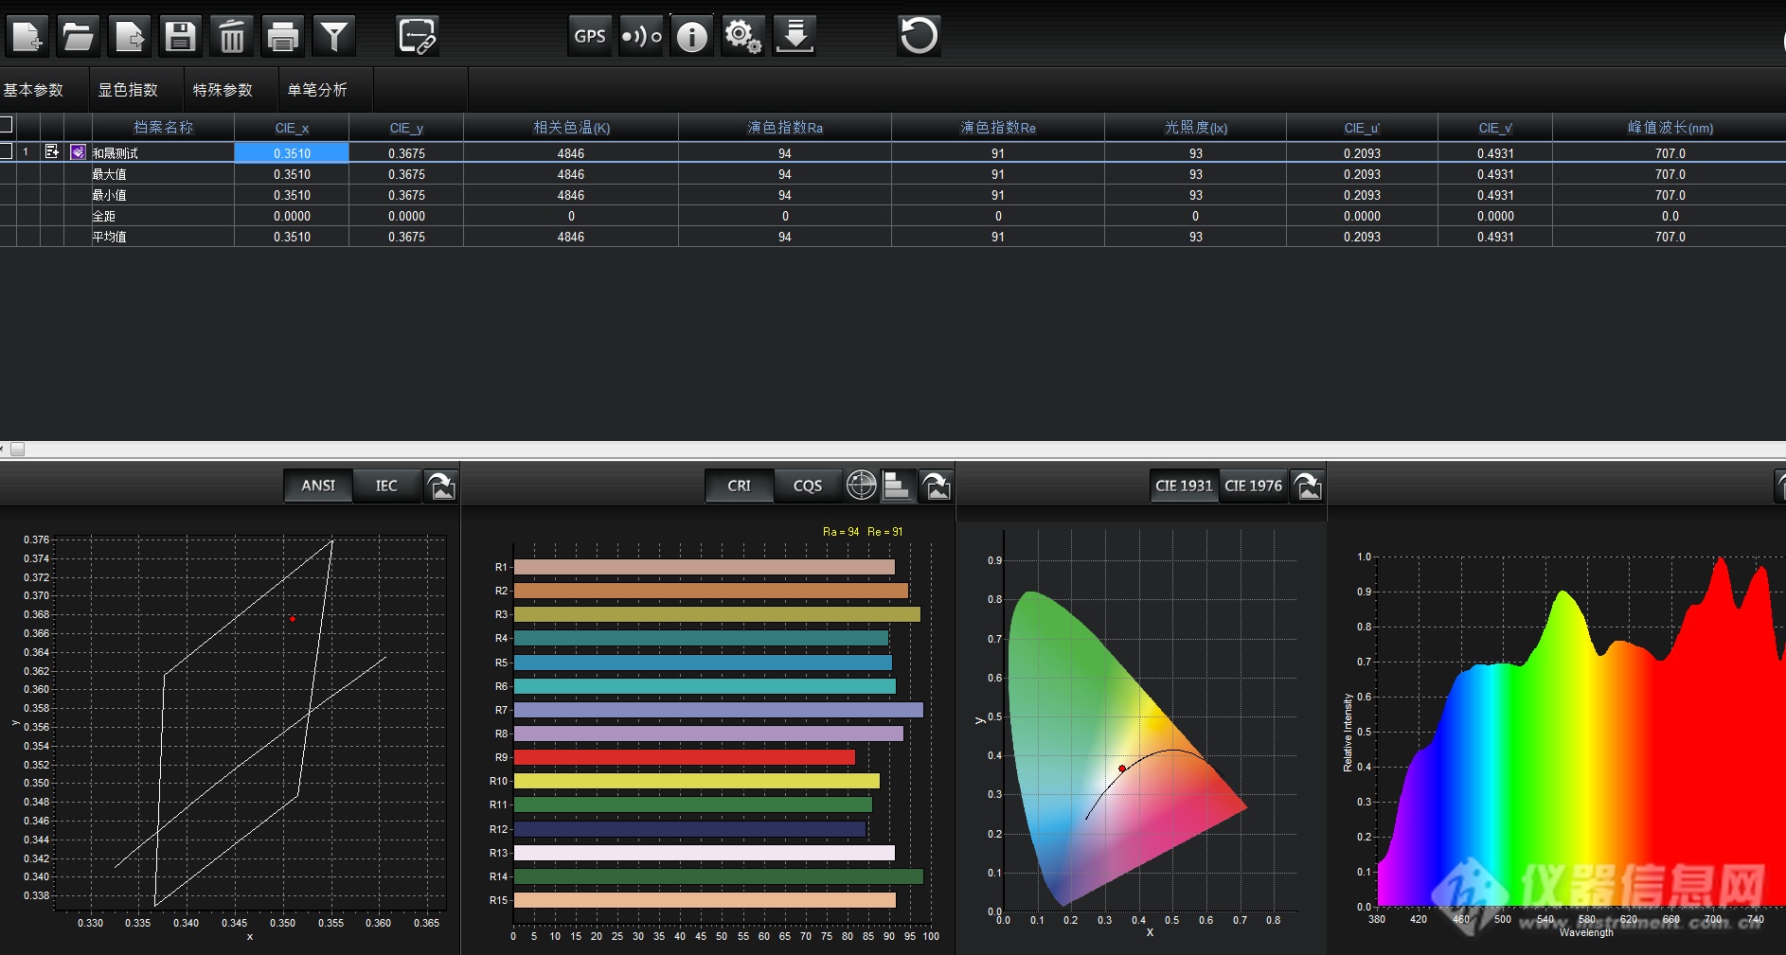1786x955 pixels.
Task: Select the IEC chart mode
Action: (386, 486)
